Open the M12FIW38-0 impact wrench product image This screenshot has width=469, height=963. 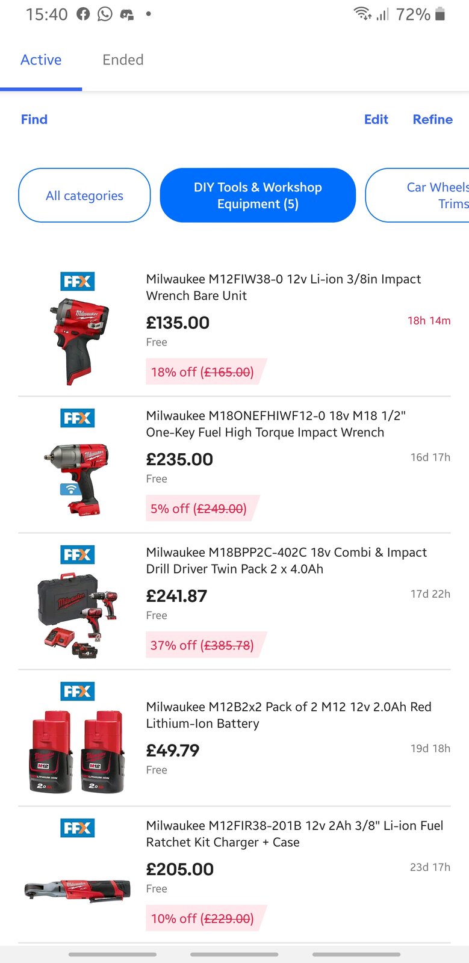[x=78, y=340]
